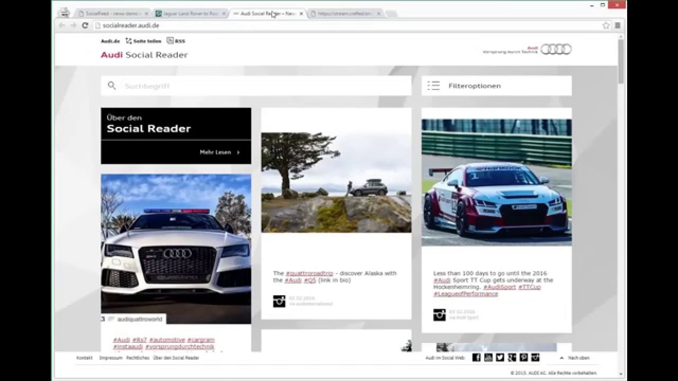Click the Suchbegriff search field
The image size is (678, 381).
pos(256,86)
